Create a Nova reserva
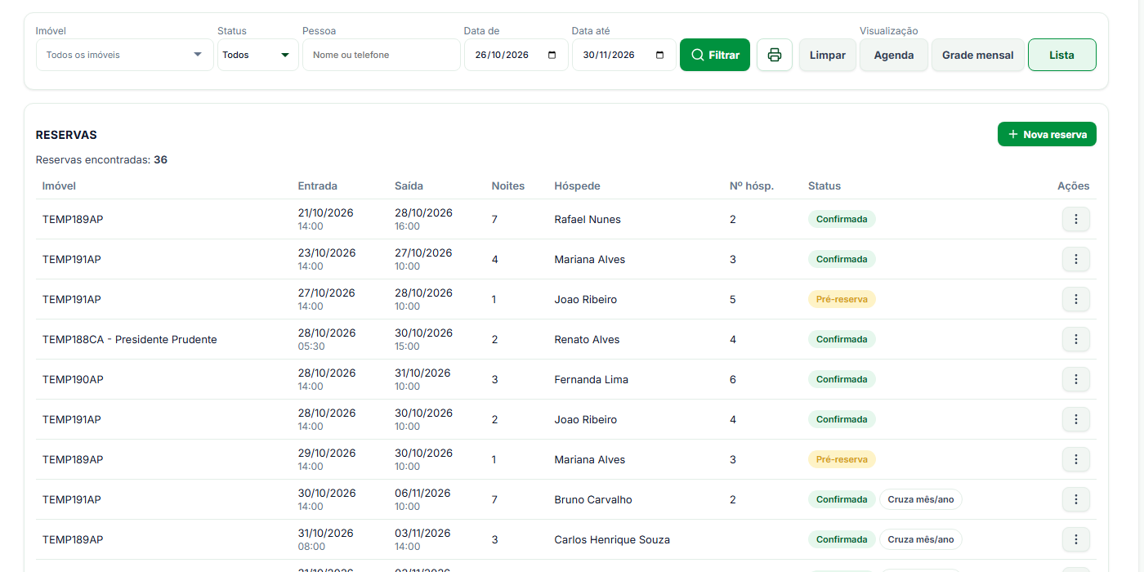The height and width of the screenshot is (572, 1144). (x=1047, y=134)
